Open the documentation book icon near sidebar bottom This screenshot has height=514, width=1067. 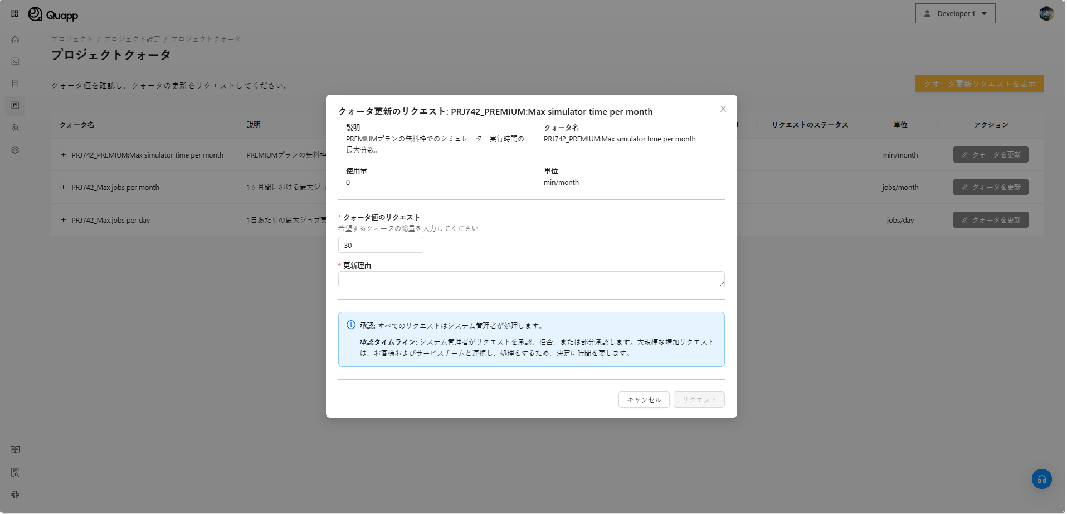click(15, 449)
